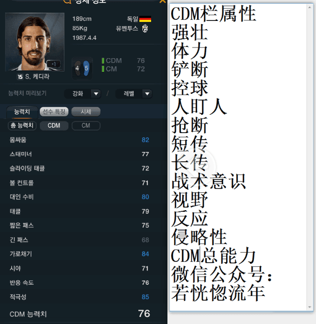316x324 pixels.
Task: Click the Juventus club crest icon
Action: tap(145, 28)
